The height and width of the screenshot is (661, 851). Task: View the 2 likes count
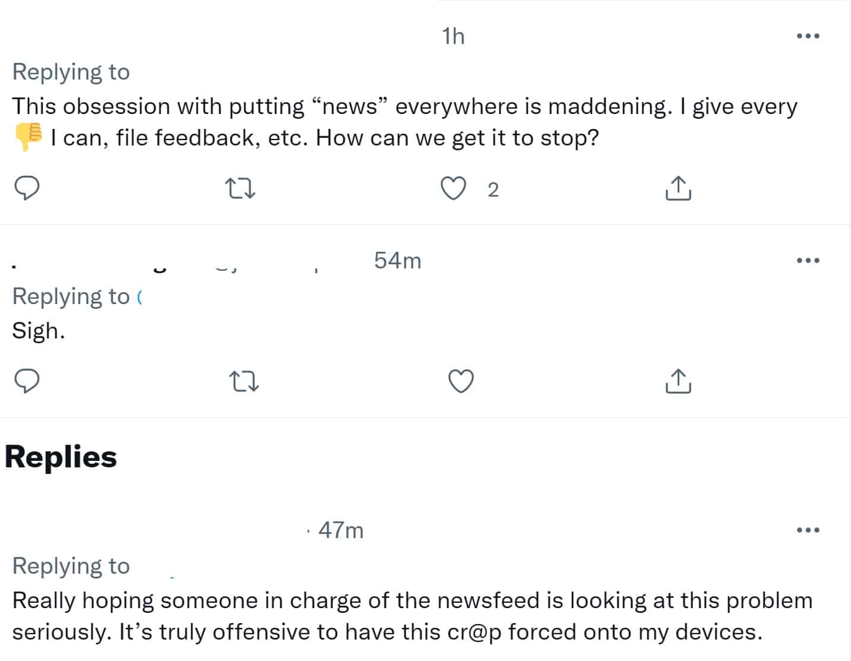pos(493,189)
